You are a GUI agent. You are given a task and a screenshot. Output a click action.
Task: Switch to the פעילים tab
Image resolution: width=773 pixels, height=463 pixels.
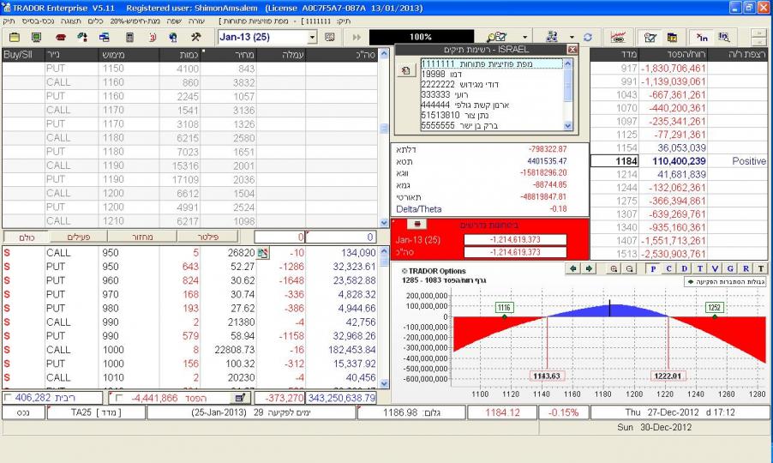[70, 236]
